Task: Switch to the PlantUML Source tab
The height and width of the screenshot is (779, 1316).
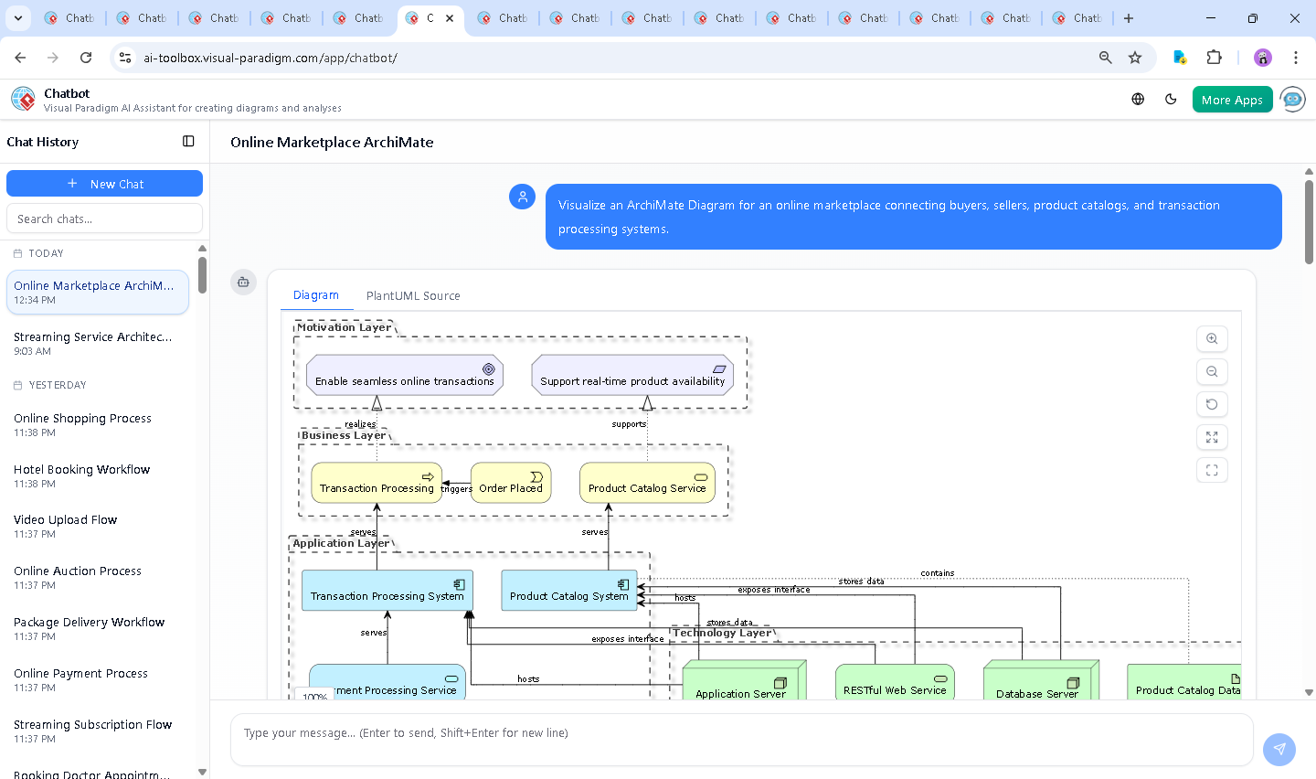Action: coord(413,295)
